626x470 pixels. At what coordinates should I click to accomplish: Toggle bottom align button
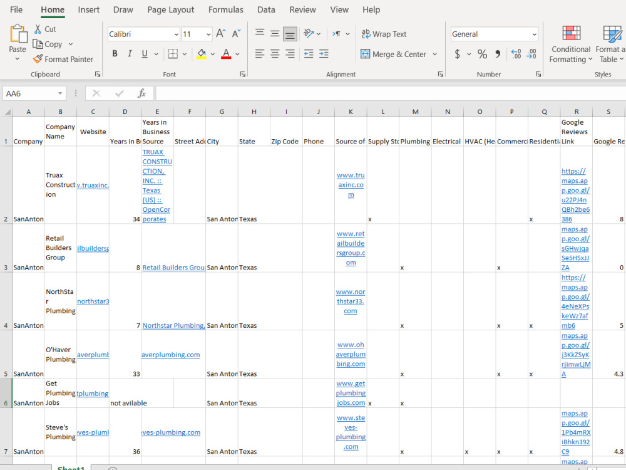tap(290, 34)
